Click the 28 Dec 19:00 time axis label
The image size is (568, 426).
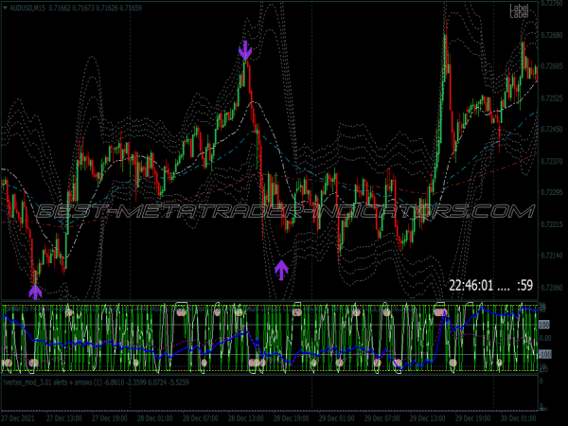pyautogui.click(x=291, y=418)
